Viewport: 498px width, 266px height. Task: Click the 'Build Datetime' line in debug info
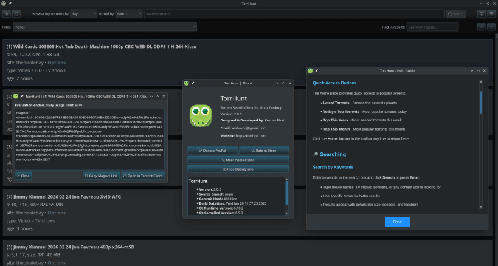(232, 203)
